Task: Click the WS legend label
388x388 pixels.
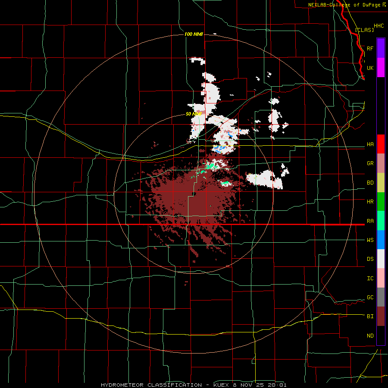Action: click(370, 240)
